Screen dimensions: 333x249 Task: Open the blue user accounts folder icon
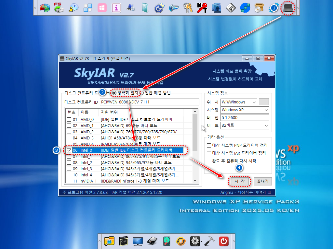tap(216, 8)
